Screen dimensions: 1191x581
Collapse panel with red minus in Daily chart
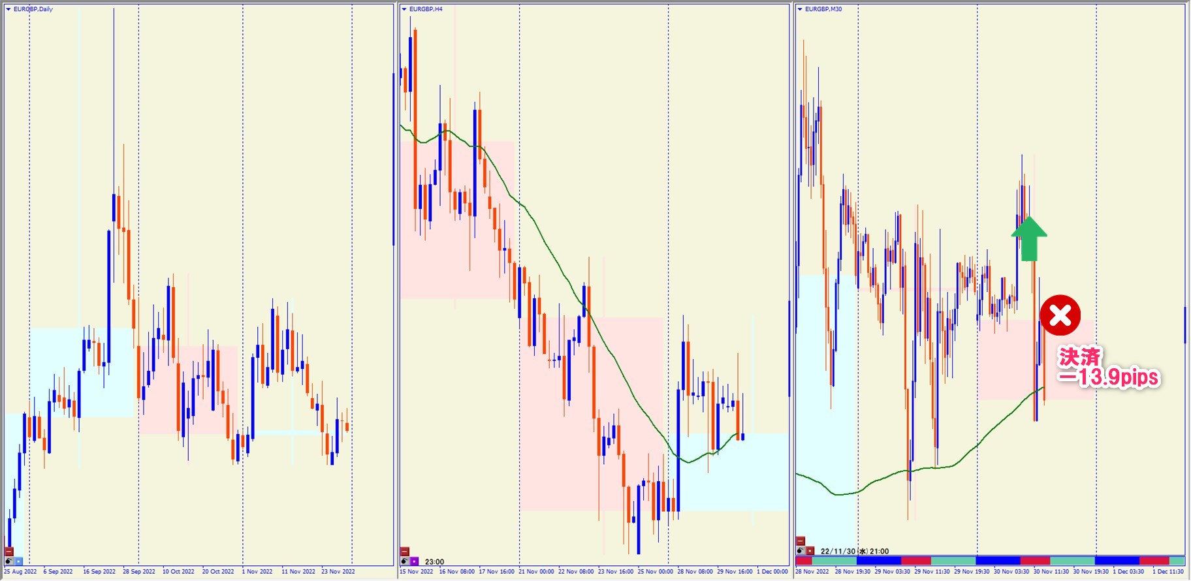coord(9,552)
